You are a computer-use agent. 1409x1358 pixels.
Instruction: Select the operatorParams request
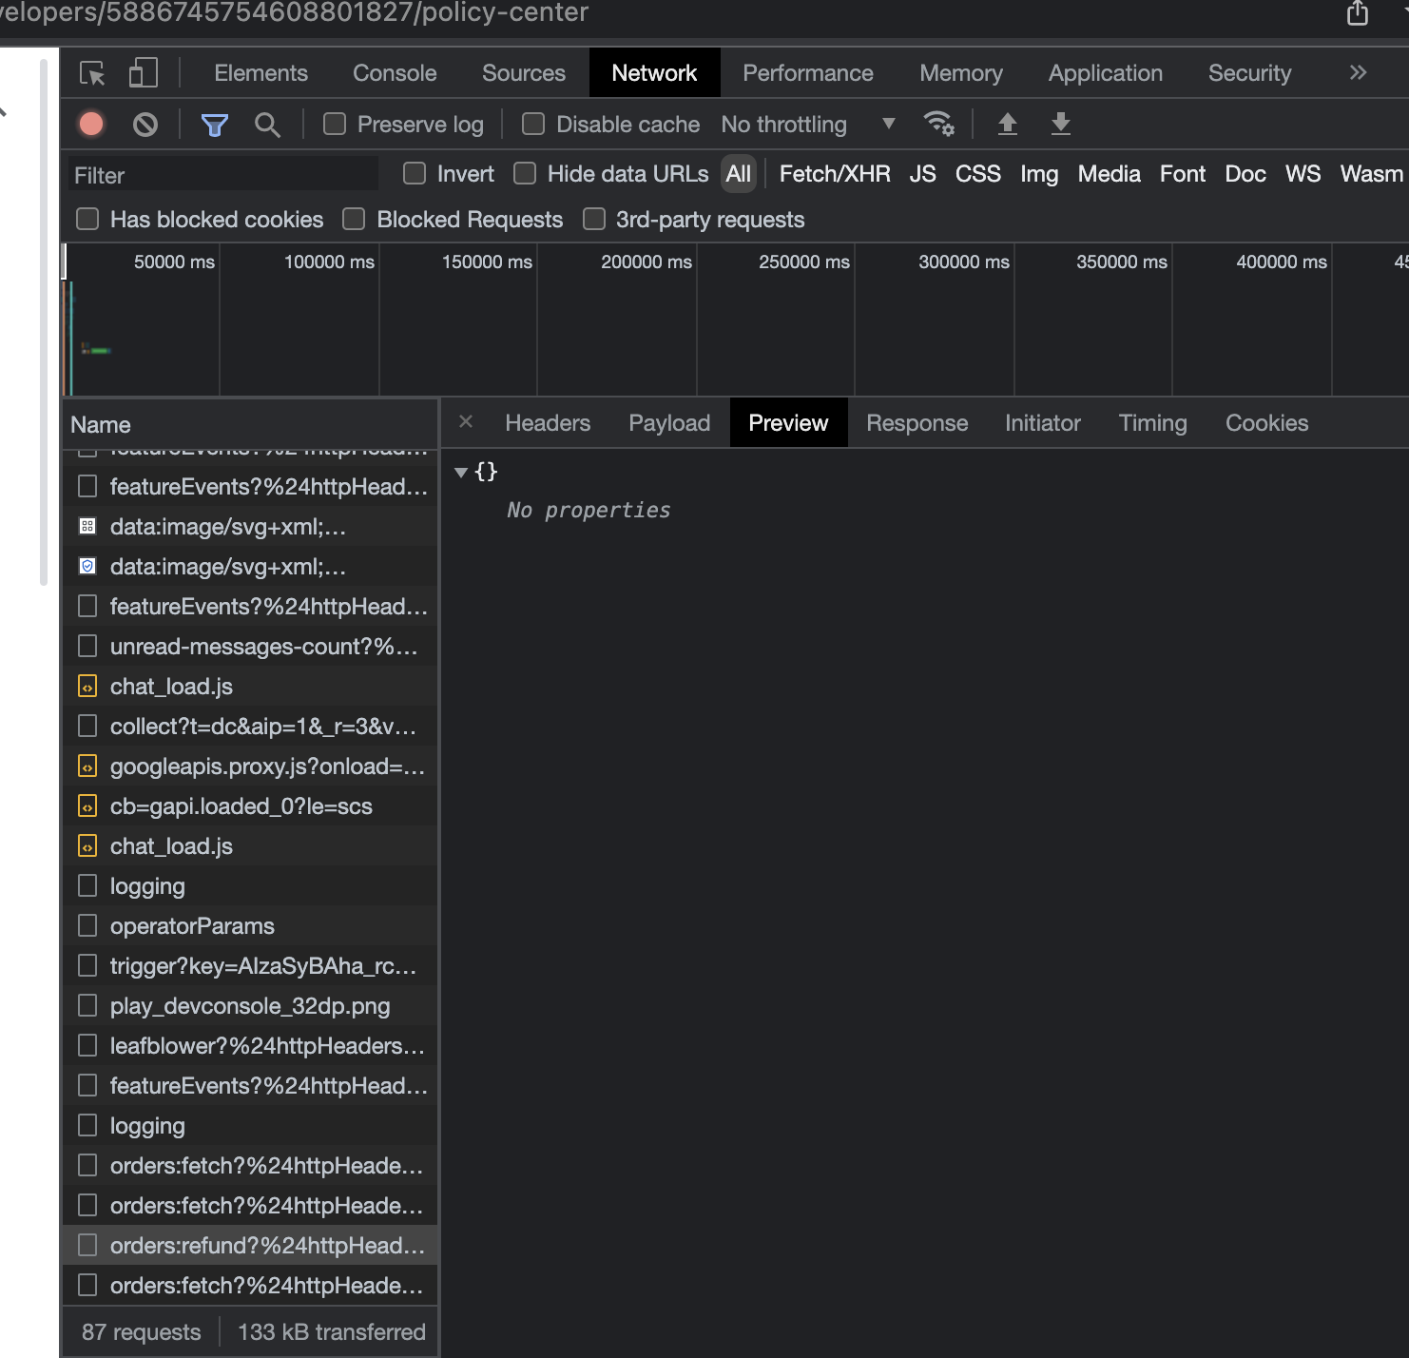[x=192, y=926]
